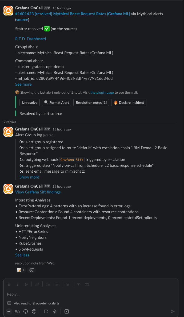Click the Unresolve button
The width and height of the screenshot is (184, 317).
click(29, 102)
